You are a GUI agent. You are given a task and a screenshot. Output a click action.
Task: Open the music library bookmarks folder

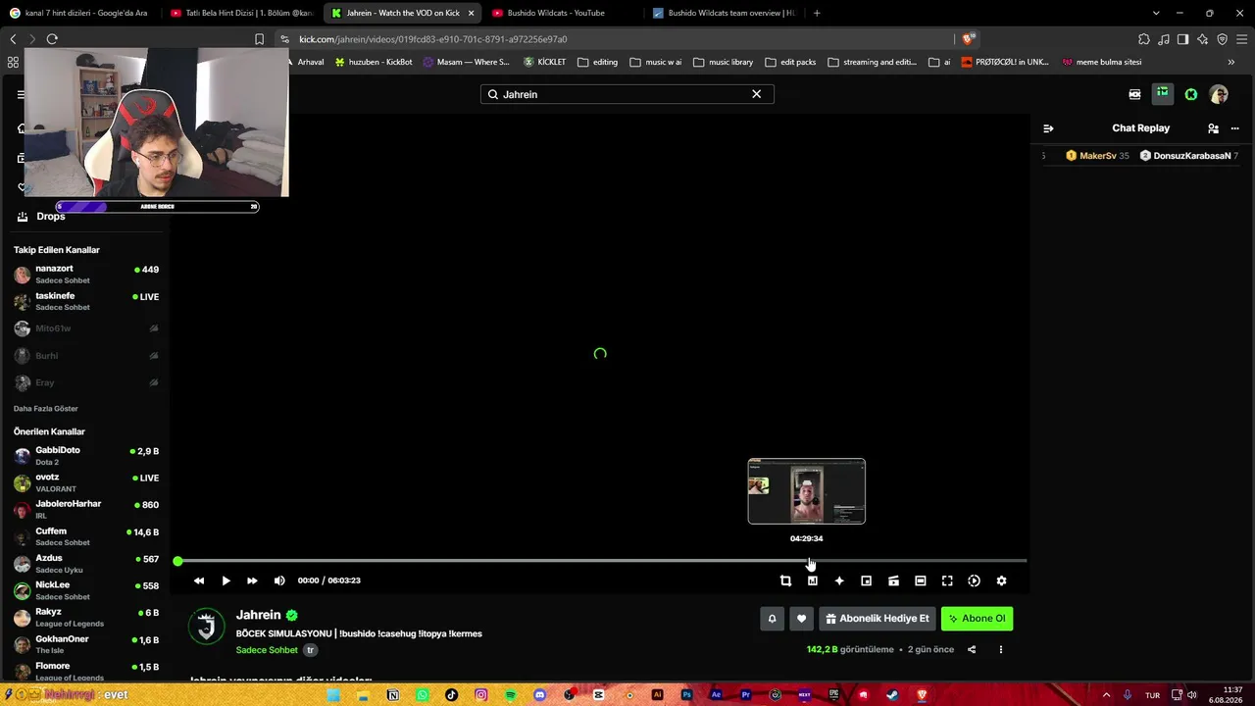click(x=724, y=62)
